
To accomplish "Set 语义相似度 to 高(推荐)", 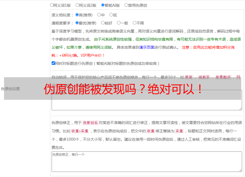I will (x=77, y=15).
